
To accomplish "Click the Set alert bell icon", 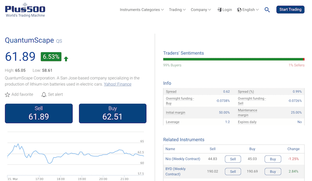I will (x=44, y=94).
